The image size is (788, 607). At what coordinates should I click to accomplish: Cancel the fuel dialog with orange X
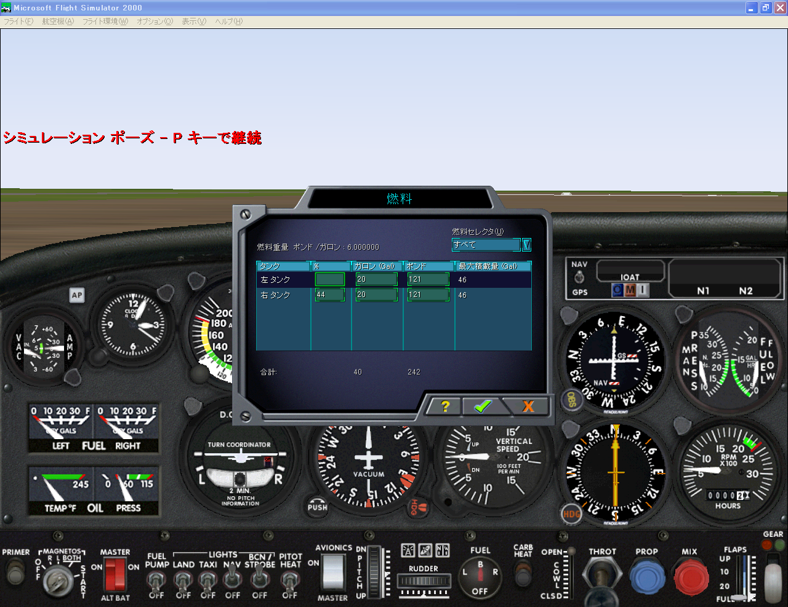528,406
